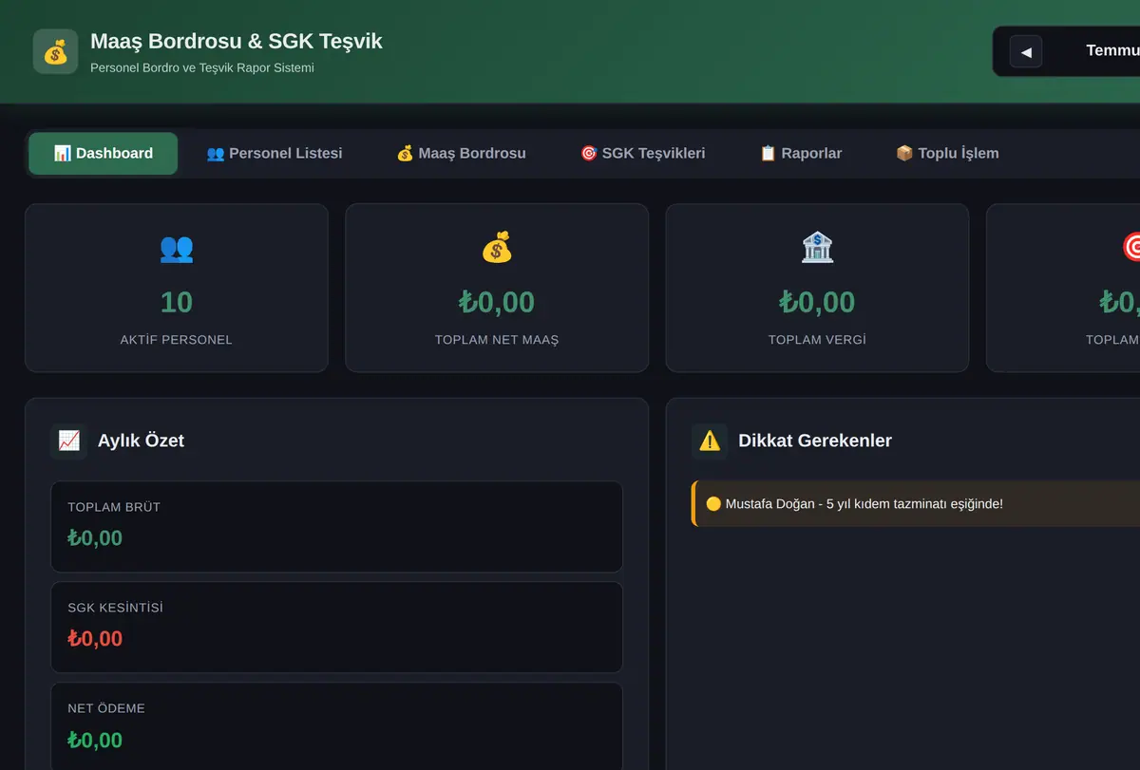Screen dimensions: 1140x770
Task: Open the Maaş Bordrosu tab
Action: (461, 154)
